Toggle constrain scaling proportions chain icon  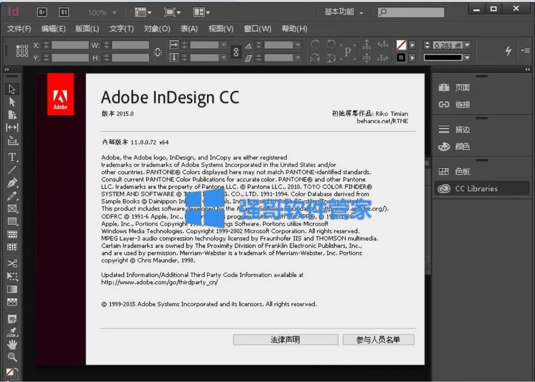pyautogui.click(x=236, y=52)
